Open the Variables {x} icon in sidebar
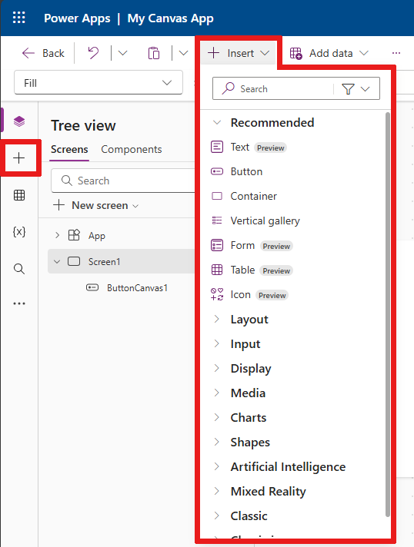 19,232
